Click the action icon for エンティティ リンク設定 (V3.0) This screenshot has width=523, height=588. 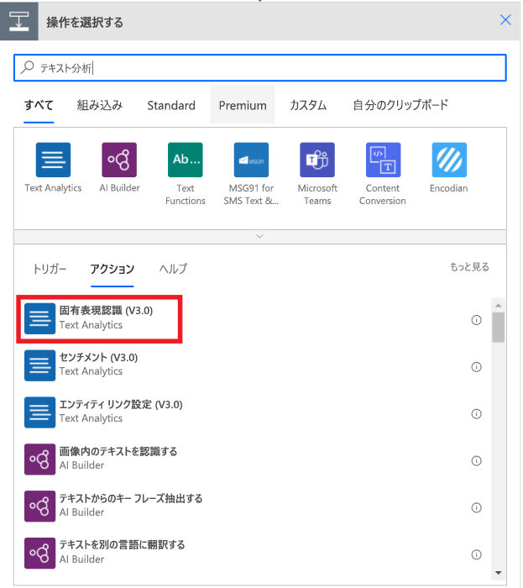point(39,412)
